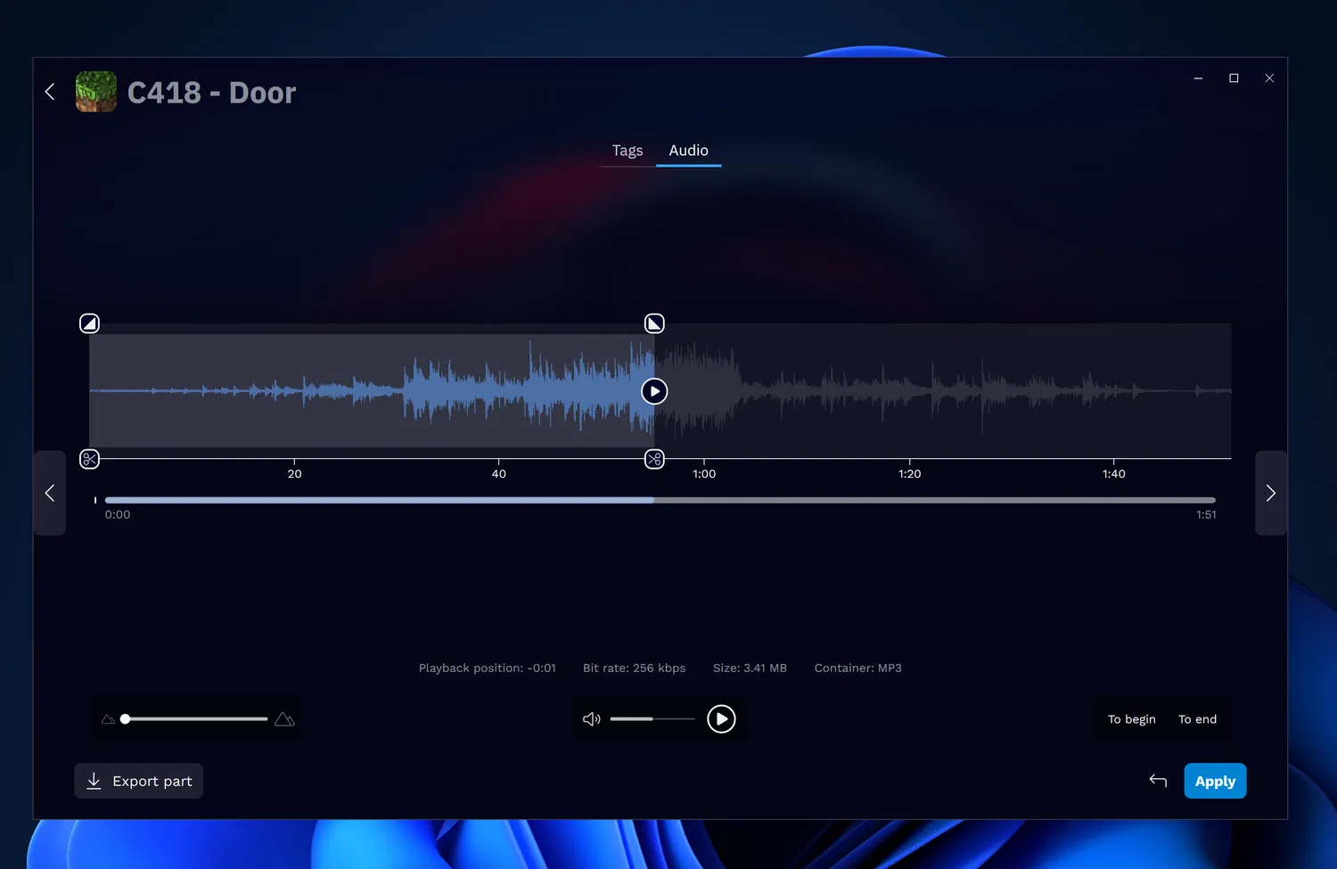1337x869 pixels.
Task: Close the audio editor window
Action: (x=1269, y=78)
